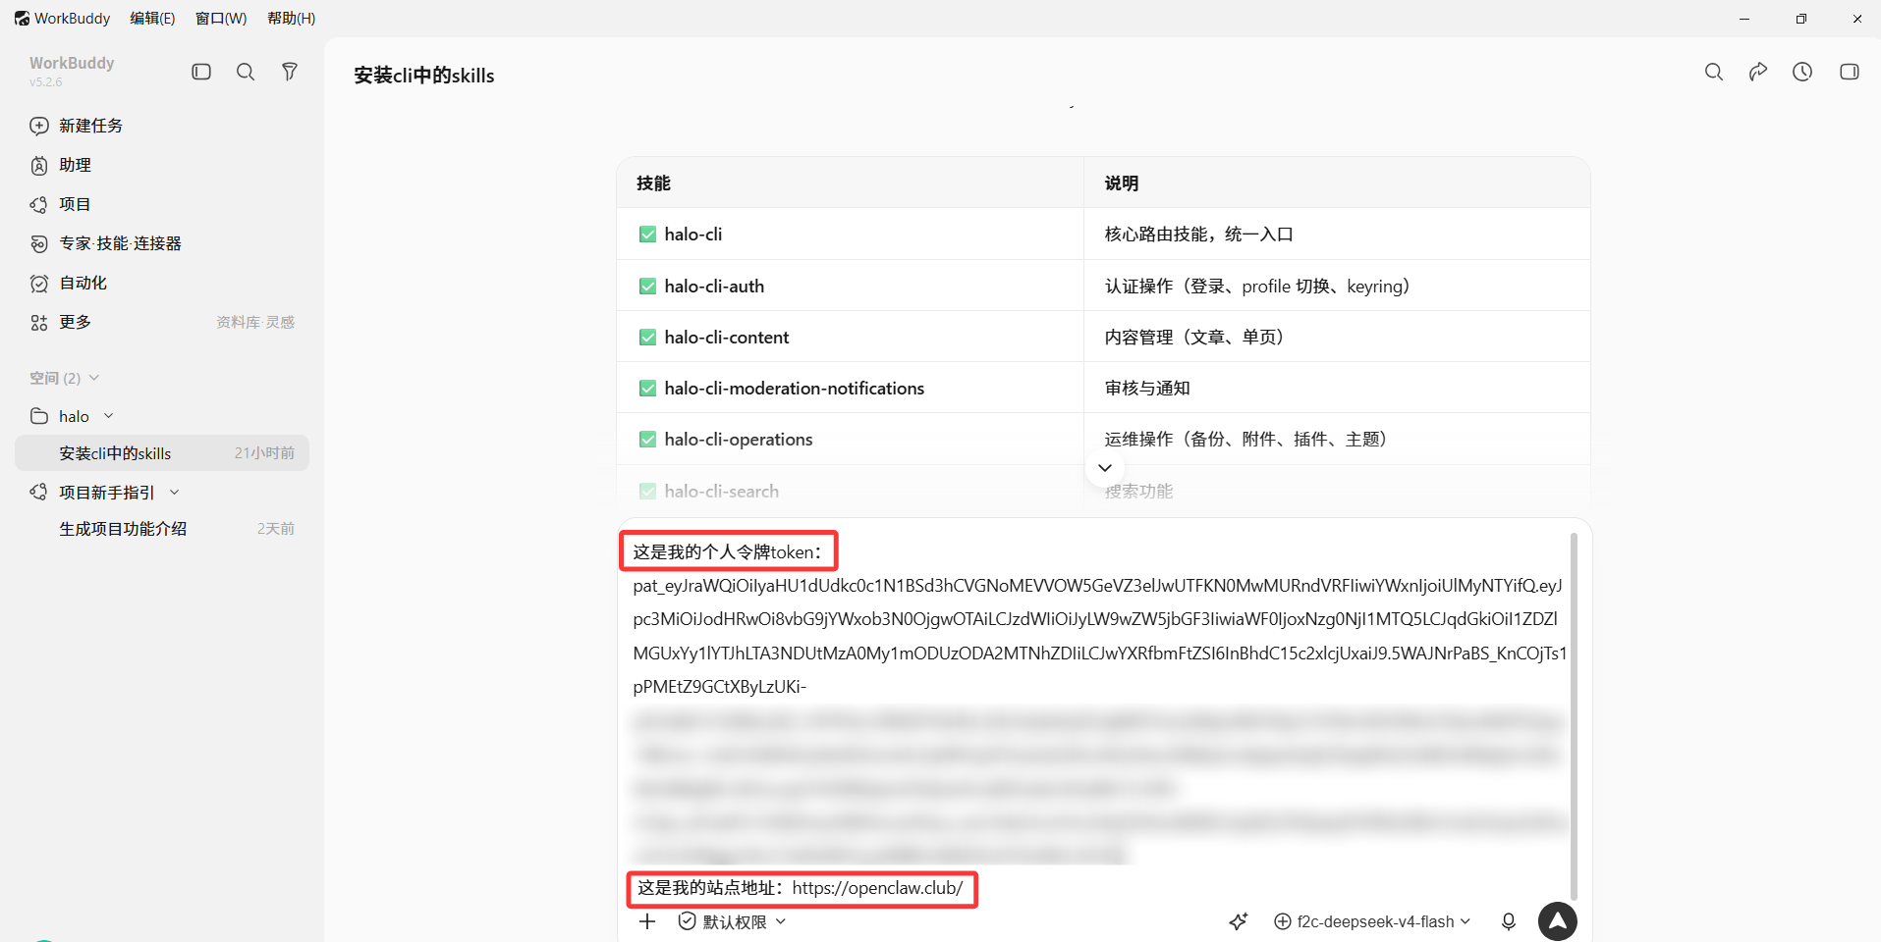Click the WorkBuddy v5.2.6 sidebar label

point(72,71)
